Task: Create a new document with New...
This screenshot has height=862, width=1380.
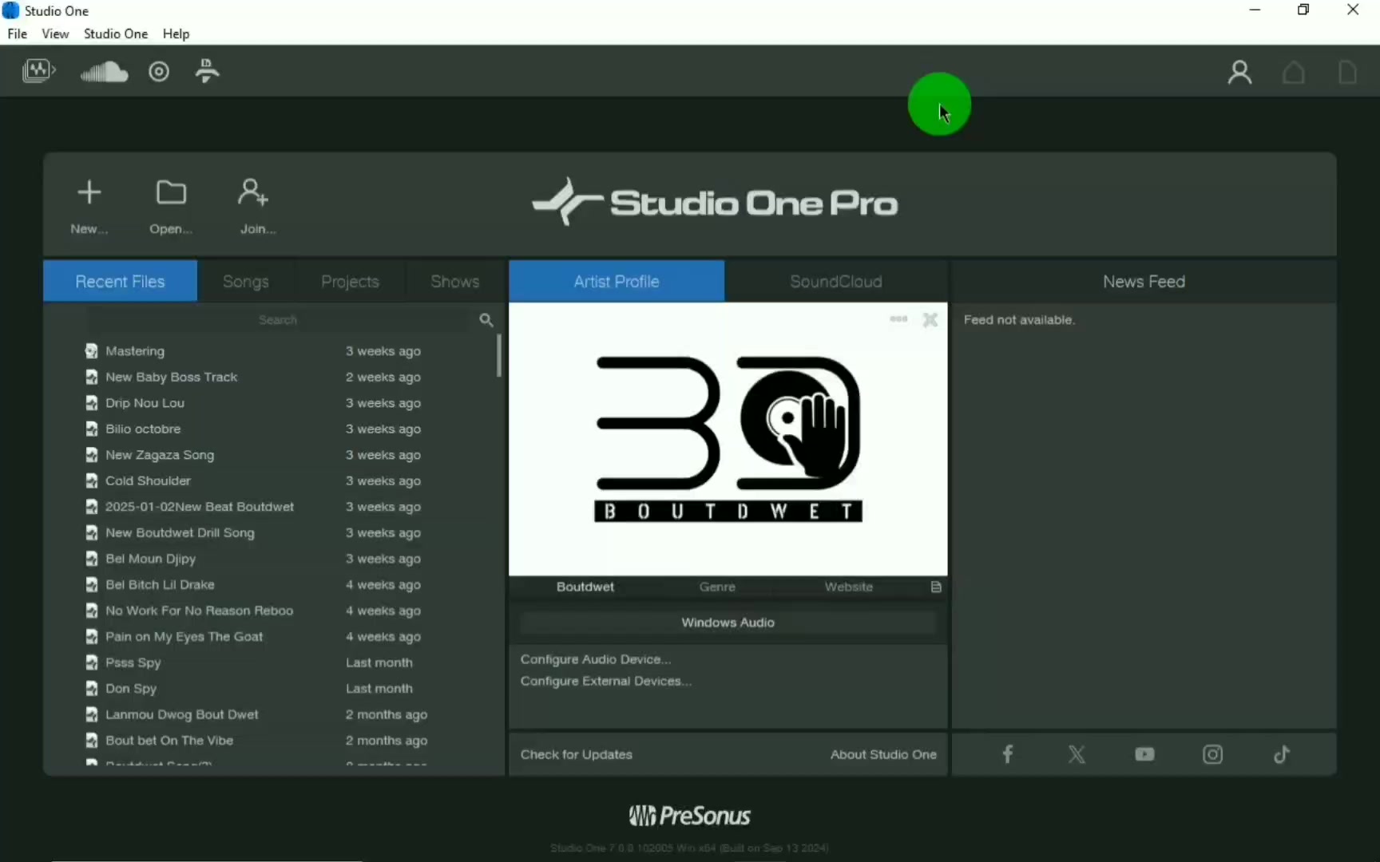Action: pyautogui.click(x=89, y=207)
